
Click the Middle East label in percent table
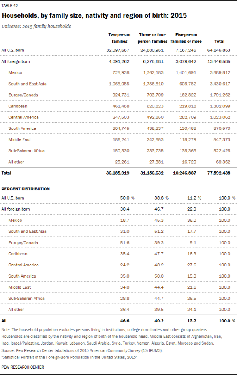click(x=20, y=287)
